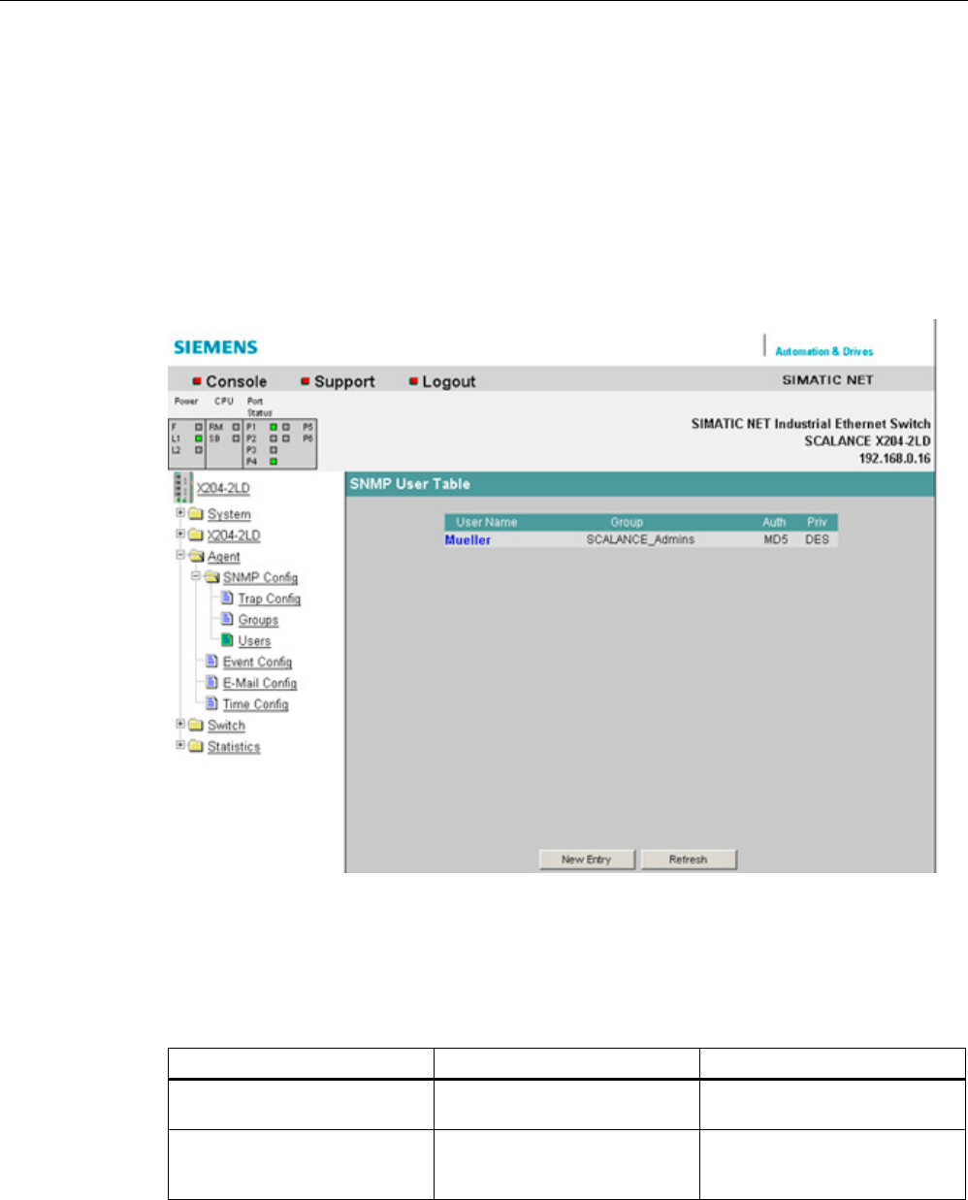
Task: Select the Agent tree link
Action: tap(224, 557)
